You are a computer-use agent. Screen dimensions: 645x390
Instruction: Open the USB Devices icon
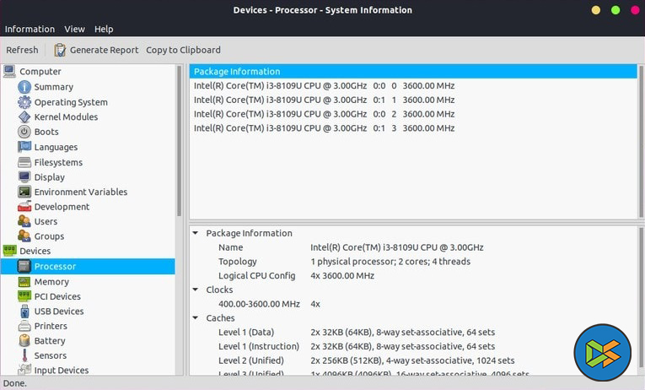24,311
